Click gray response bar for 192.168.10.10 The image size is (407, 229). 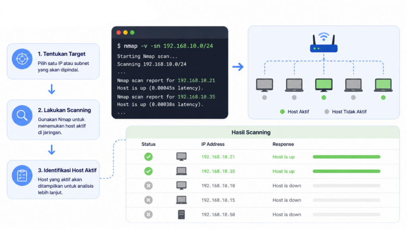click(347, 186)
